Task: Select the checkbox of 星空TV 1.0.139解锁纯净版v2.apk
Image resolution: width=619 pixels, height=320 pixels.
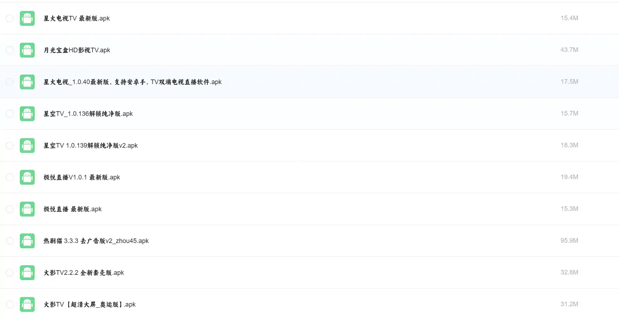Action: point(10,146)
